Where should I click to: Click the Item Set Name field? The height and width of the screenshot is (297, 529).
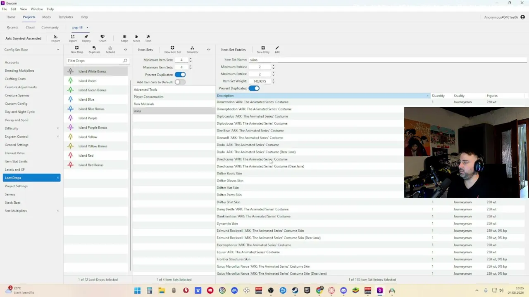[387, 60]
